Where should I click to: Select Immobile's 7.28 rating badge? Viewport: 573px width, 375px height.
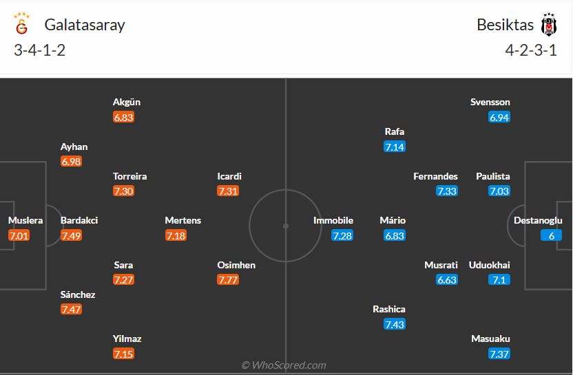click(x=342, y=235)
